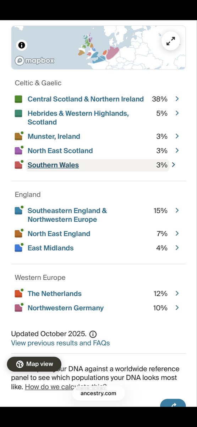Open Southeastern England & Northwestern Europe
Viewport: 197px width, 427px height.
[67, 215]
